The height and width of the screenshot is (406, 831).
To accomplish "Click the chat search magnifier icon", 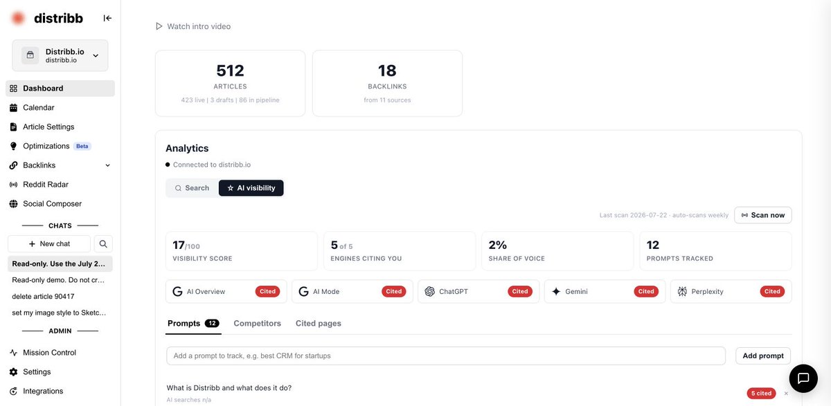I will [103, 243].
